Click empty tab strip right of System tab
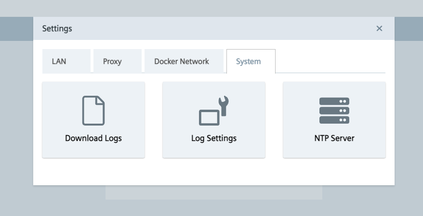The image size is (423, 216). coord(330,62)
